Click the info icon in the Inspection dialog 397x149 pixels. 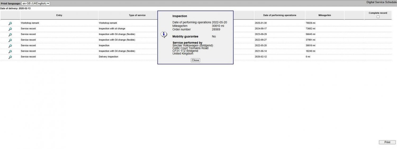164,35
